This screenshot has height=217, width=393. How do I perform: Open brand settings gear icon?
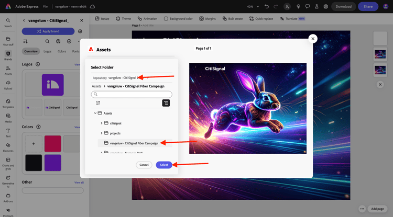(x=80, y=31)
